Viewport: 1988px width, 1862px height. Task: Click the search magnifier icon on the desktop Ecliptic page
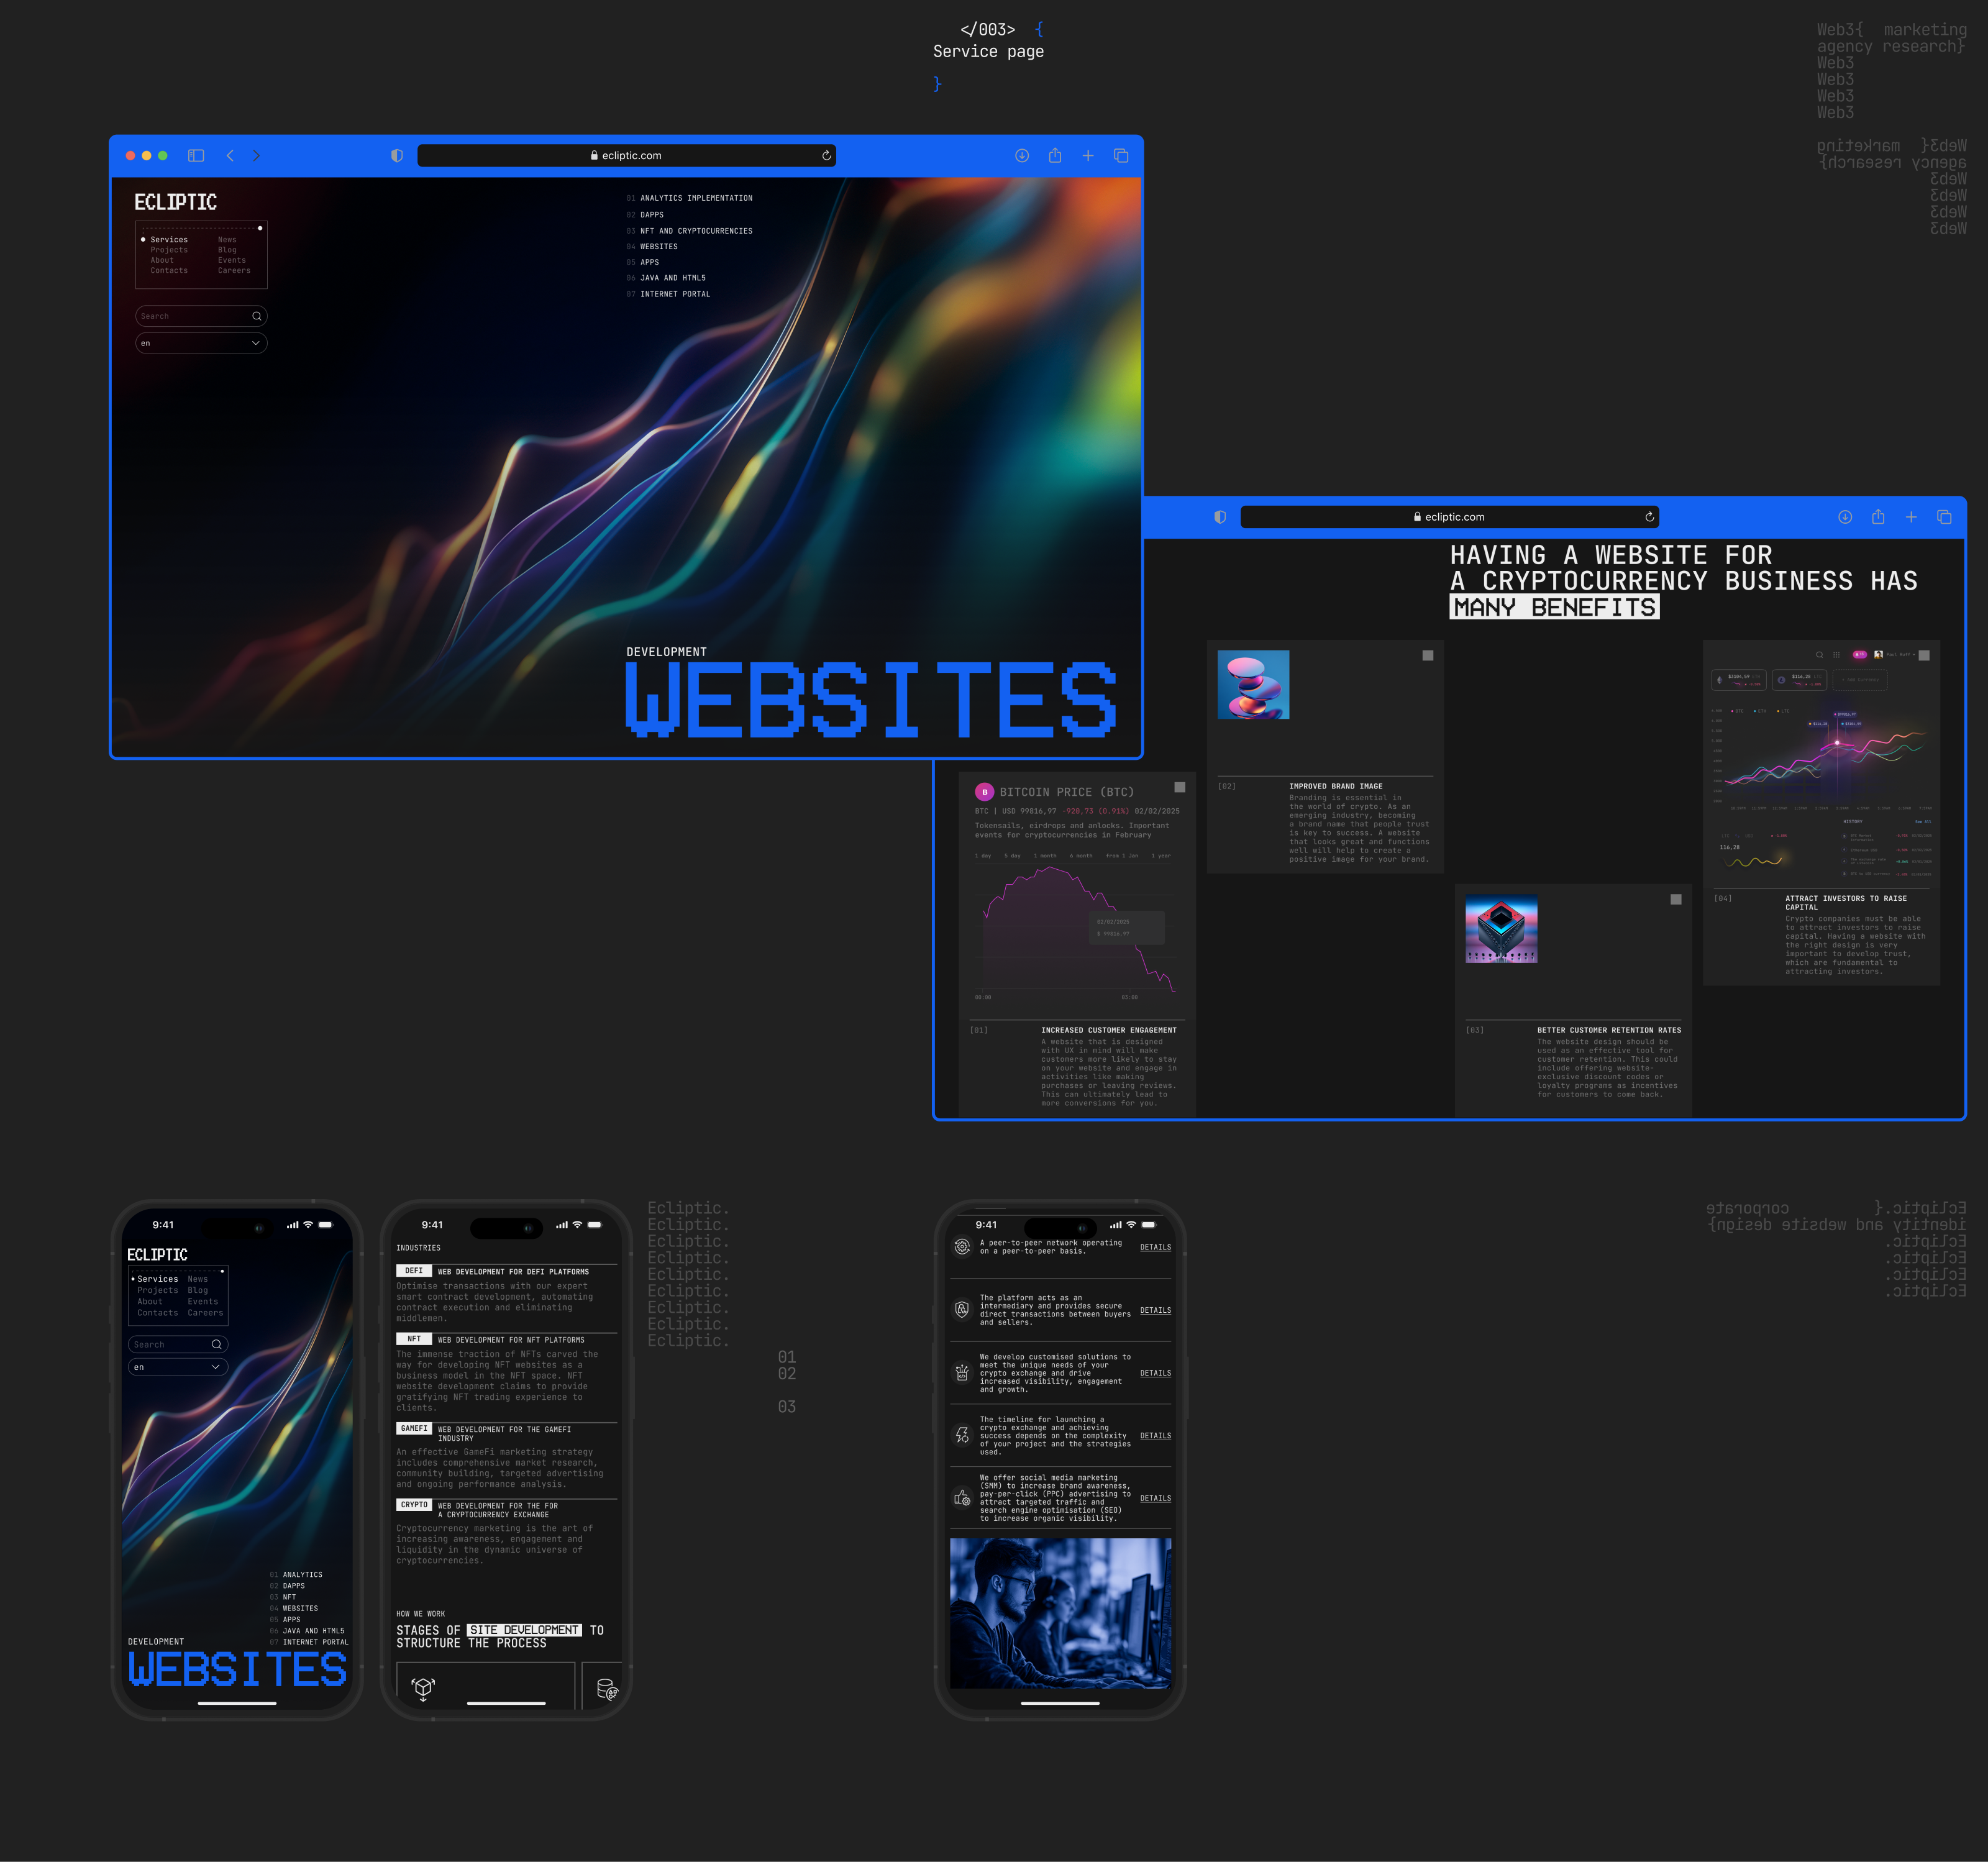(257, 316)
